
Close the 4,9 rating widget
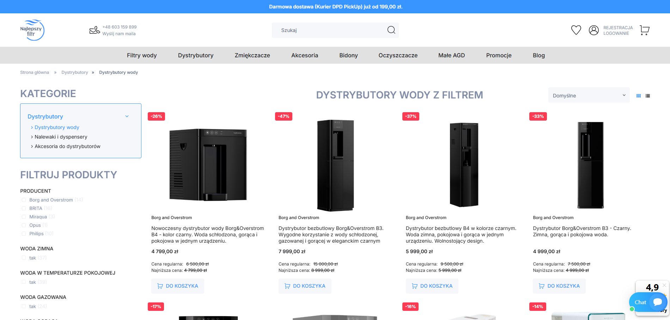click(x=664, y=285)
